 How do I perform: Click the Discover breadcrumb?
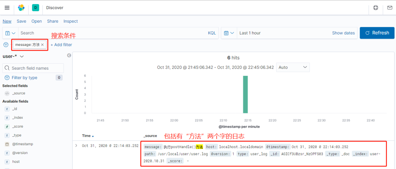pyautogui.click(x=55, y=8)
